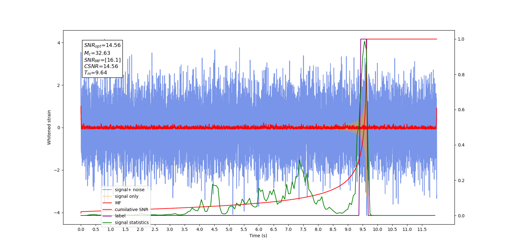505x252 pixels.
Task: Click the 'Whitened strain' y-axis label
Action: tap(49, 127)
